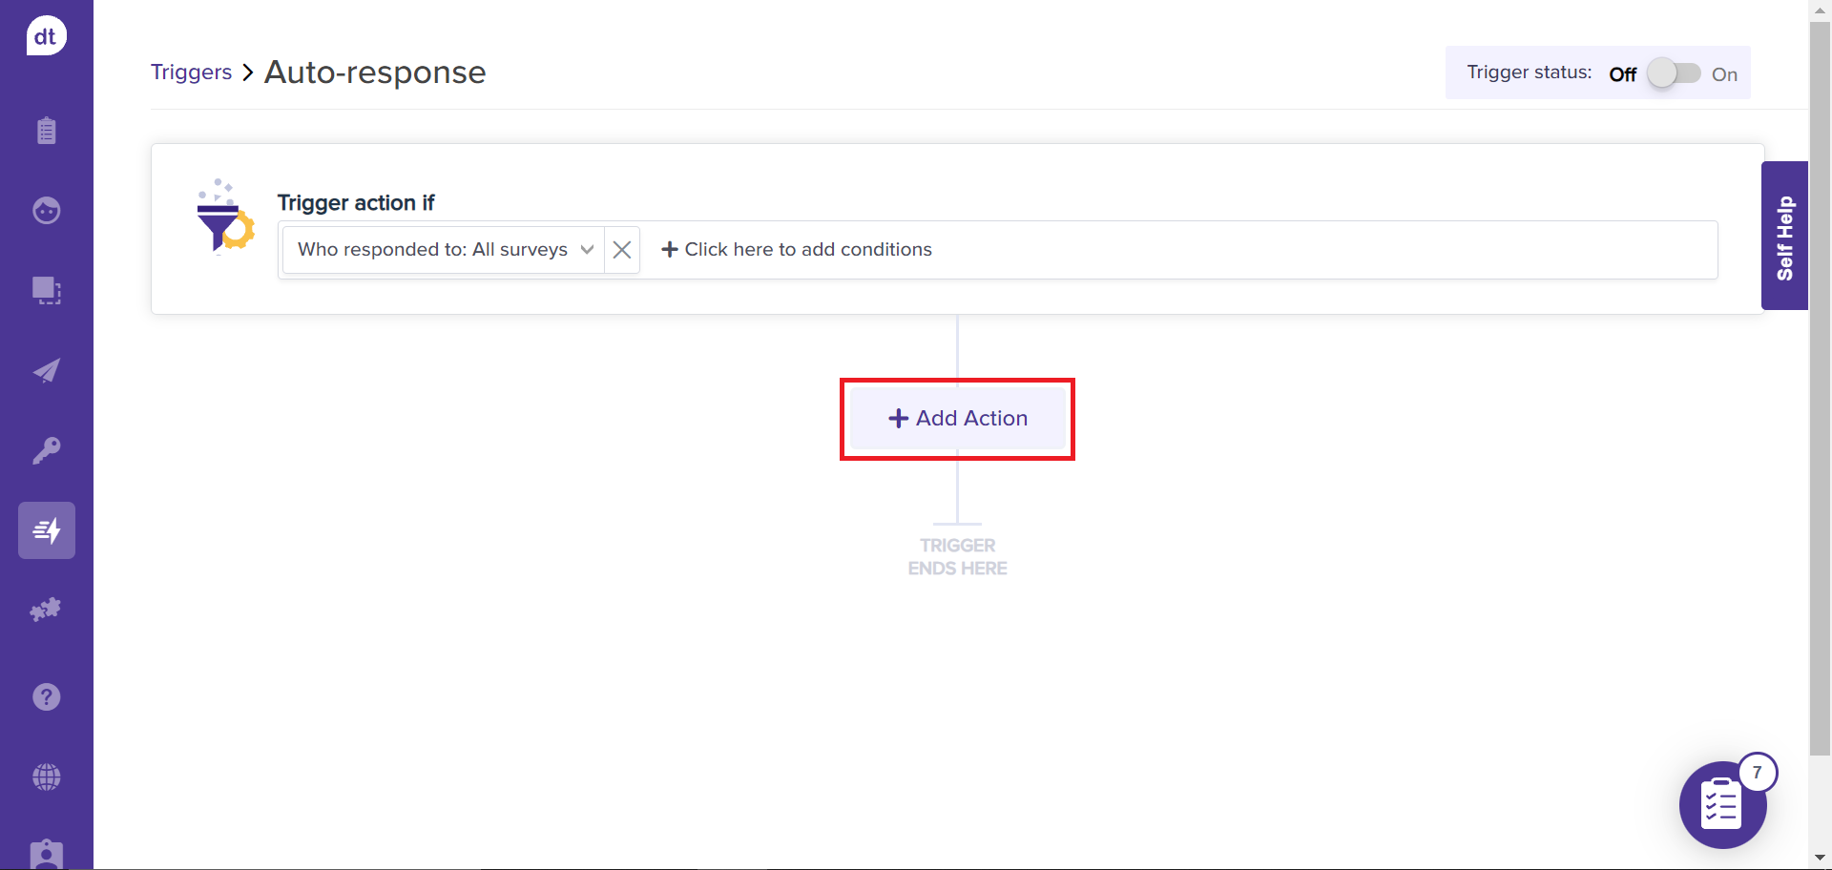Click here to add conditions
1832x870 pixels.
pyautogui.click(x=797, y=250)
